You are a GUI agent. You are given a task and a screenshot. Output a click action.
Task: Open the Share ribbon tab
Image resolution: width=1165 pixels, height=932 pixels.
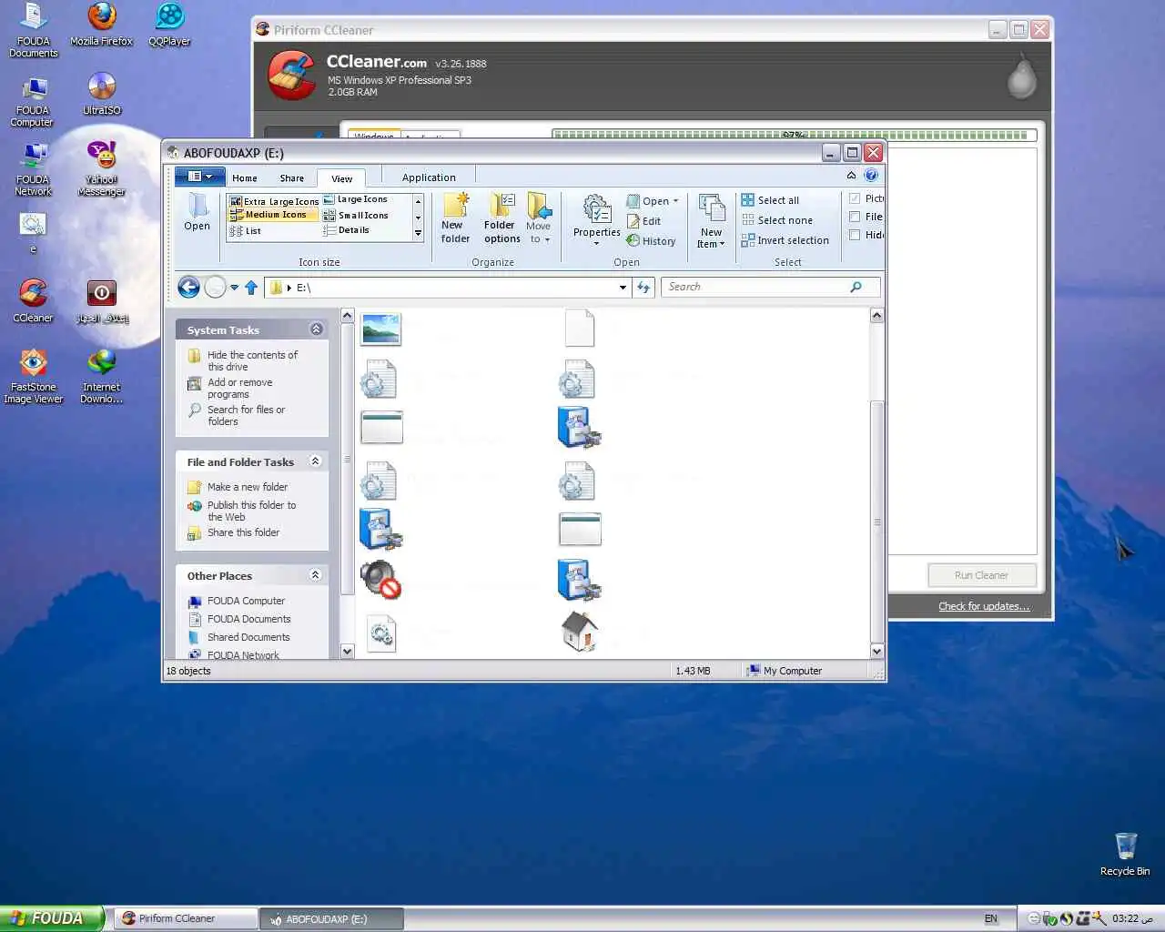click(292, 178)
